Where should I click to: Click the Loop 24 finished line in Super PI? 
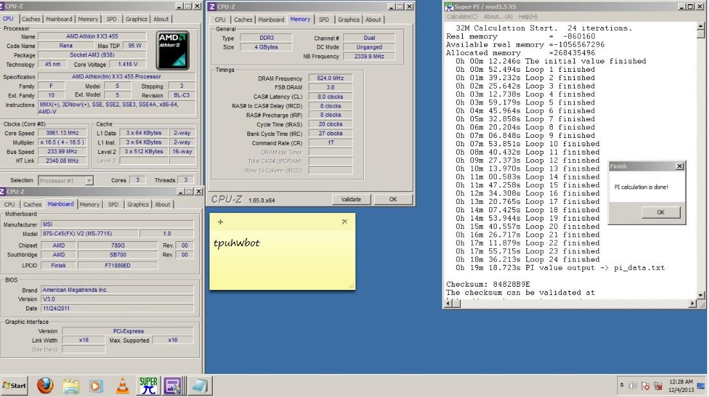click(527, 259)
